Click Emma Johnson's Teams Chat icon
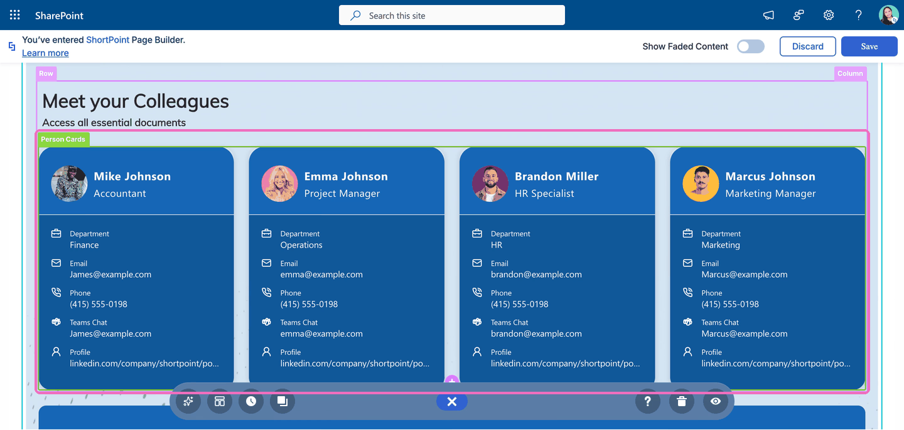This screenshot has height=430, width=904. click(x=267, y=322)
